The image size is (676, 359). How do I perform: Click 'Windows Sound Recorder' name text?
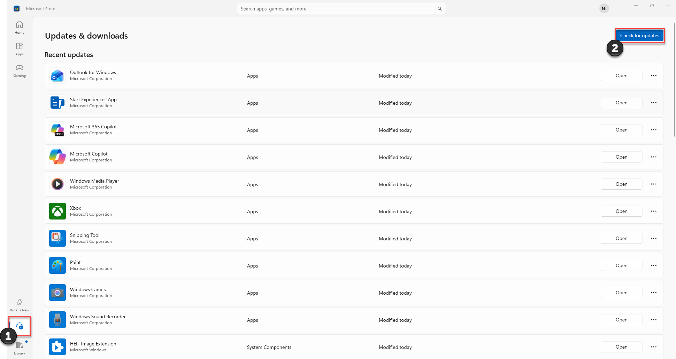(98, 317)
